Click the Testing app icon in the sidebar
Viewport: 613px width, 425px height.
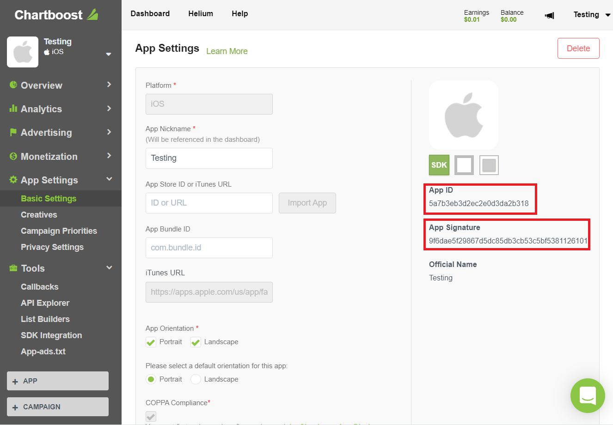(x=23, y=52)
